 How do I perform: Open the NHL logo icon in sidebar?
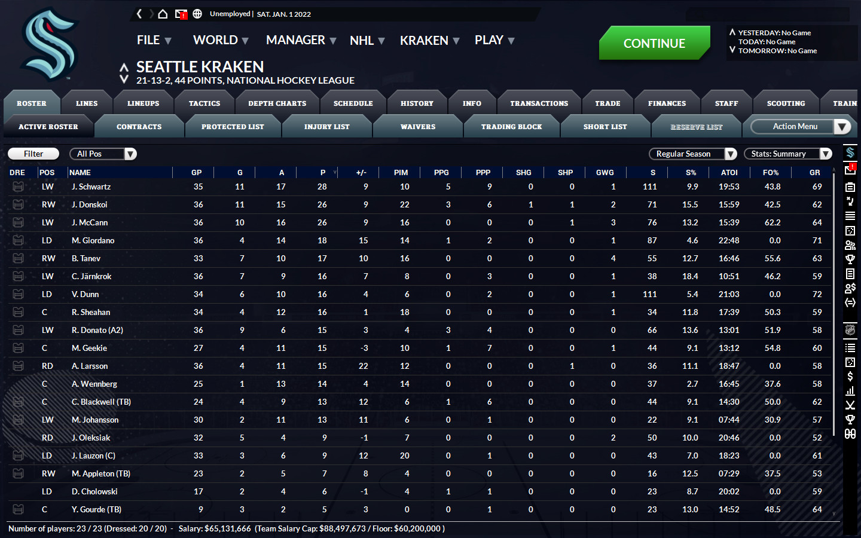pos(850,330)
